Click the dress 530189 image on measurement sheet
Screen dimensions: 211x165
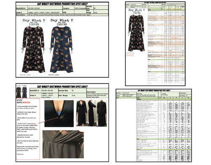click(136, 33)
